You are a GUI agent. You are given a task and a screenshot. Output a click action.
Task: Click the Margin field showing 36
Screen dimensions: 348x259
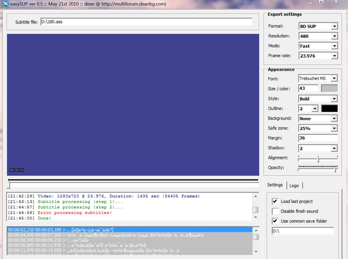coord(318,138)
